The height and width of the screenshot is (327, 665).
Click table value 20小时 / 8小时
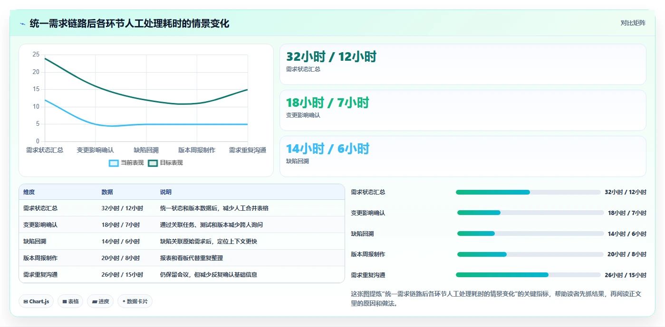click(121, 258)
